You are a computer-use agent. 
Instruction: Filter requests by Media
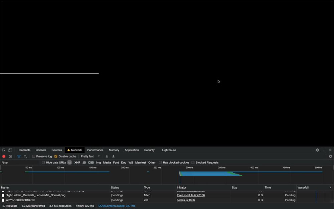107,163
